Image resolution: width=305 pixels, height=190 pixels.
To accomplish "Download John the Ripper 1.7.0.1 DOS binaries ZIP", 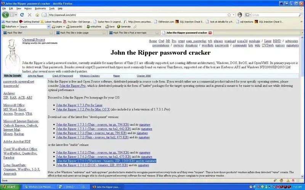I will point(92,165).
